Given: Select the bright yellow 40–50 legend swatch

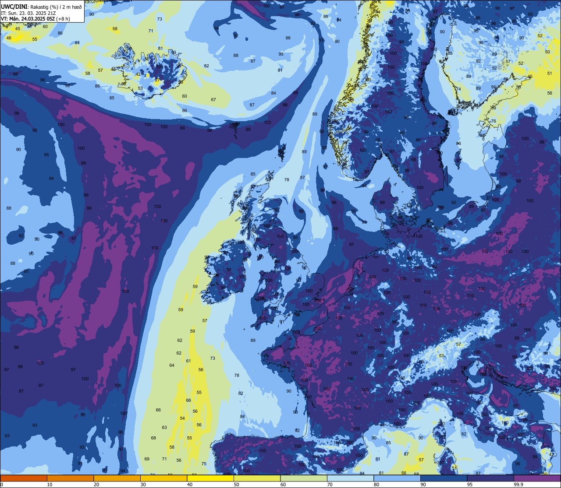Looking at the screenshot, I should (x=210, y=478).
